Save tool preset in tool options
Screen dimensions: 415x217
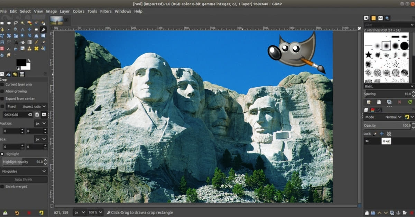click(5, 213)
